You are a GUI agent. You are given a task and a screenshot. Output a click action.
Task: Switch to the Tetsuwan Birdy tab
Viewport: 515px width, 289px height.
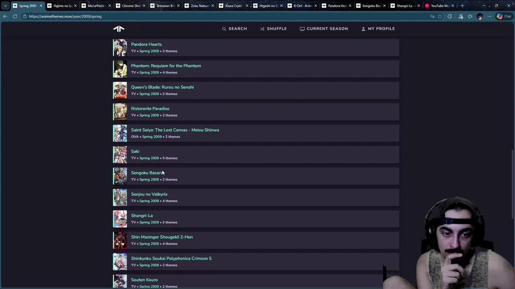[165, 6]
